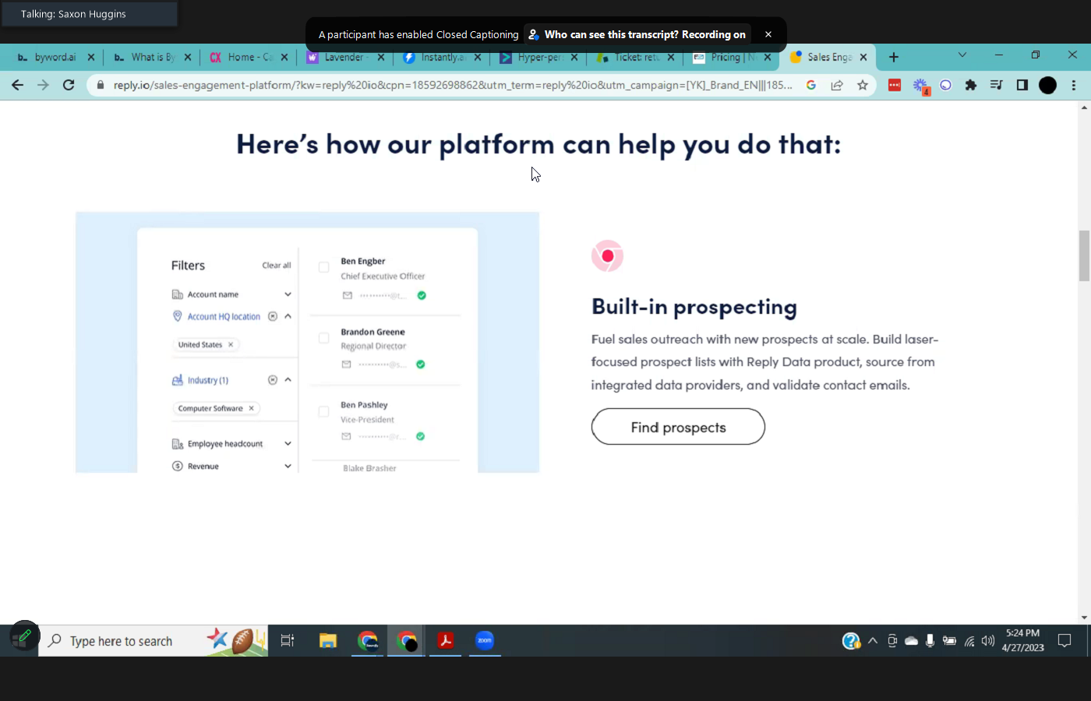Check the box beside Ben Engber
The width and height of the screenshot is (1091, 701).
323,267
